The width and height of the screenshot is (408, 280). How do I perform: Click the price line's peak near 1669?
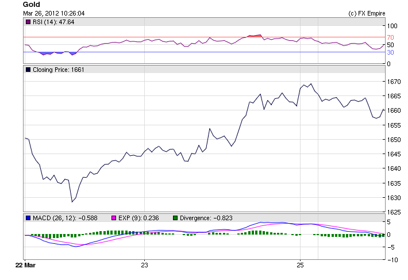(311, 84)
